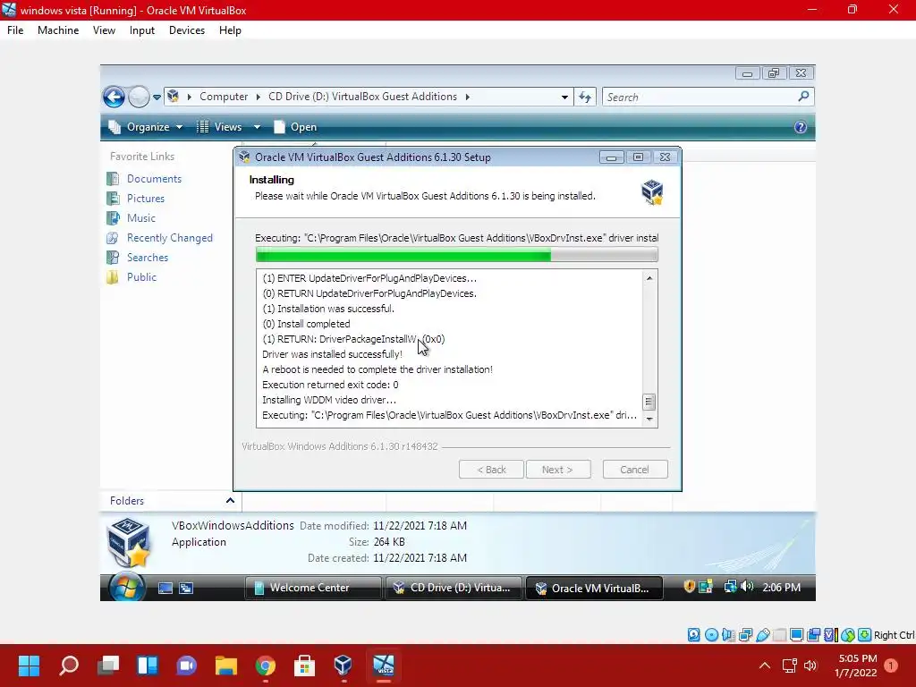Open the Help menu
The width and height of the screenshot is (916, 687).
click(x=230, y=30)
